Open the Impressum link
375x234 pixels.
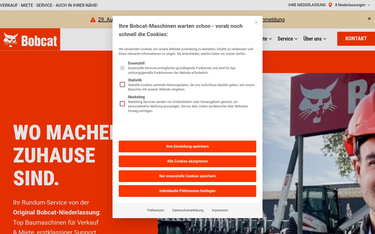pos(220,210)
